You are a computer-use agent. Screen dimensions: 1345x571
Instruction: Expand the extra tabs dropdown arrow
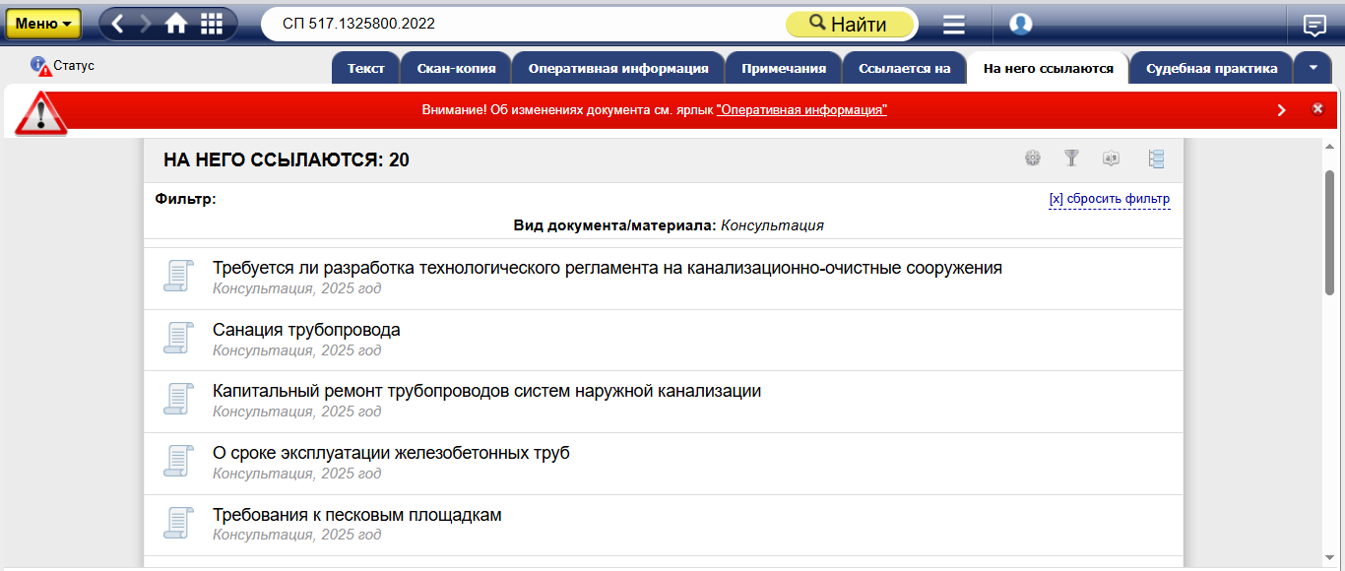point(1313,69)
